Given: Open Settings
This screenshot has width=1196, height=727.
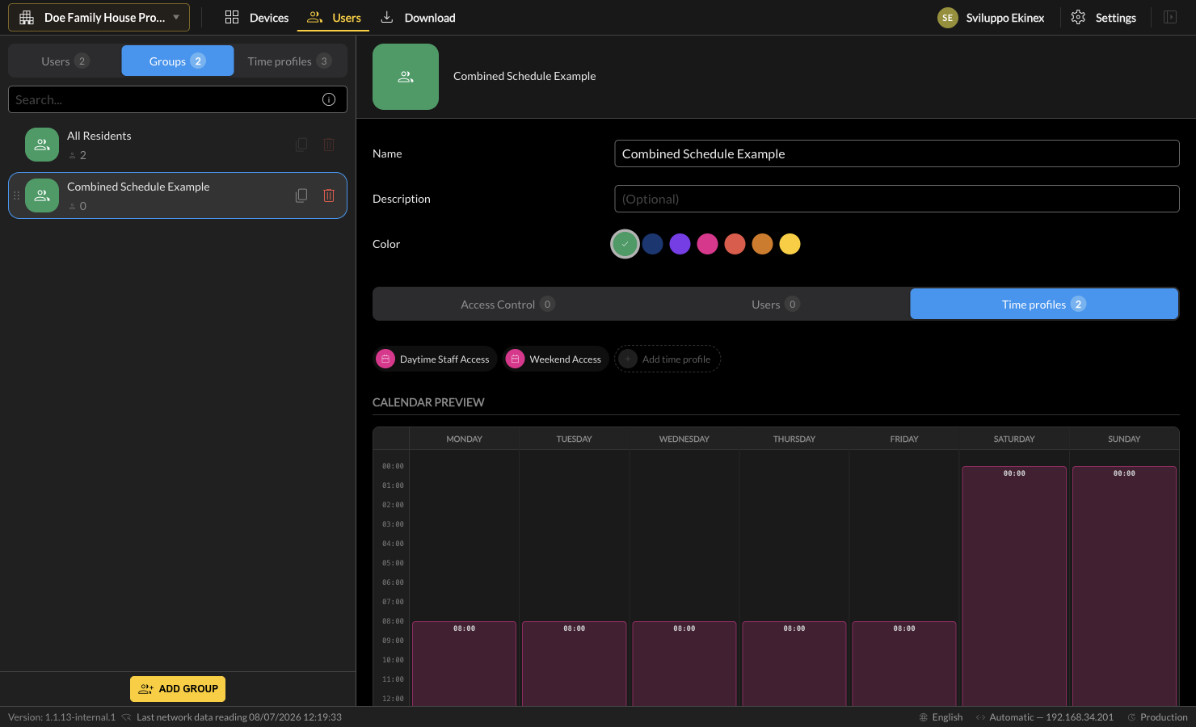Looking at the screenshot, I should tap(1103, 18).
